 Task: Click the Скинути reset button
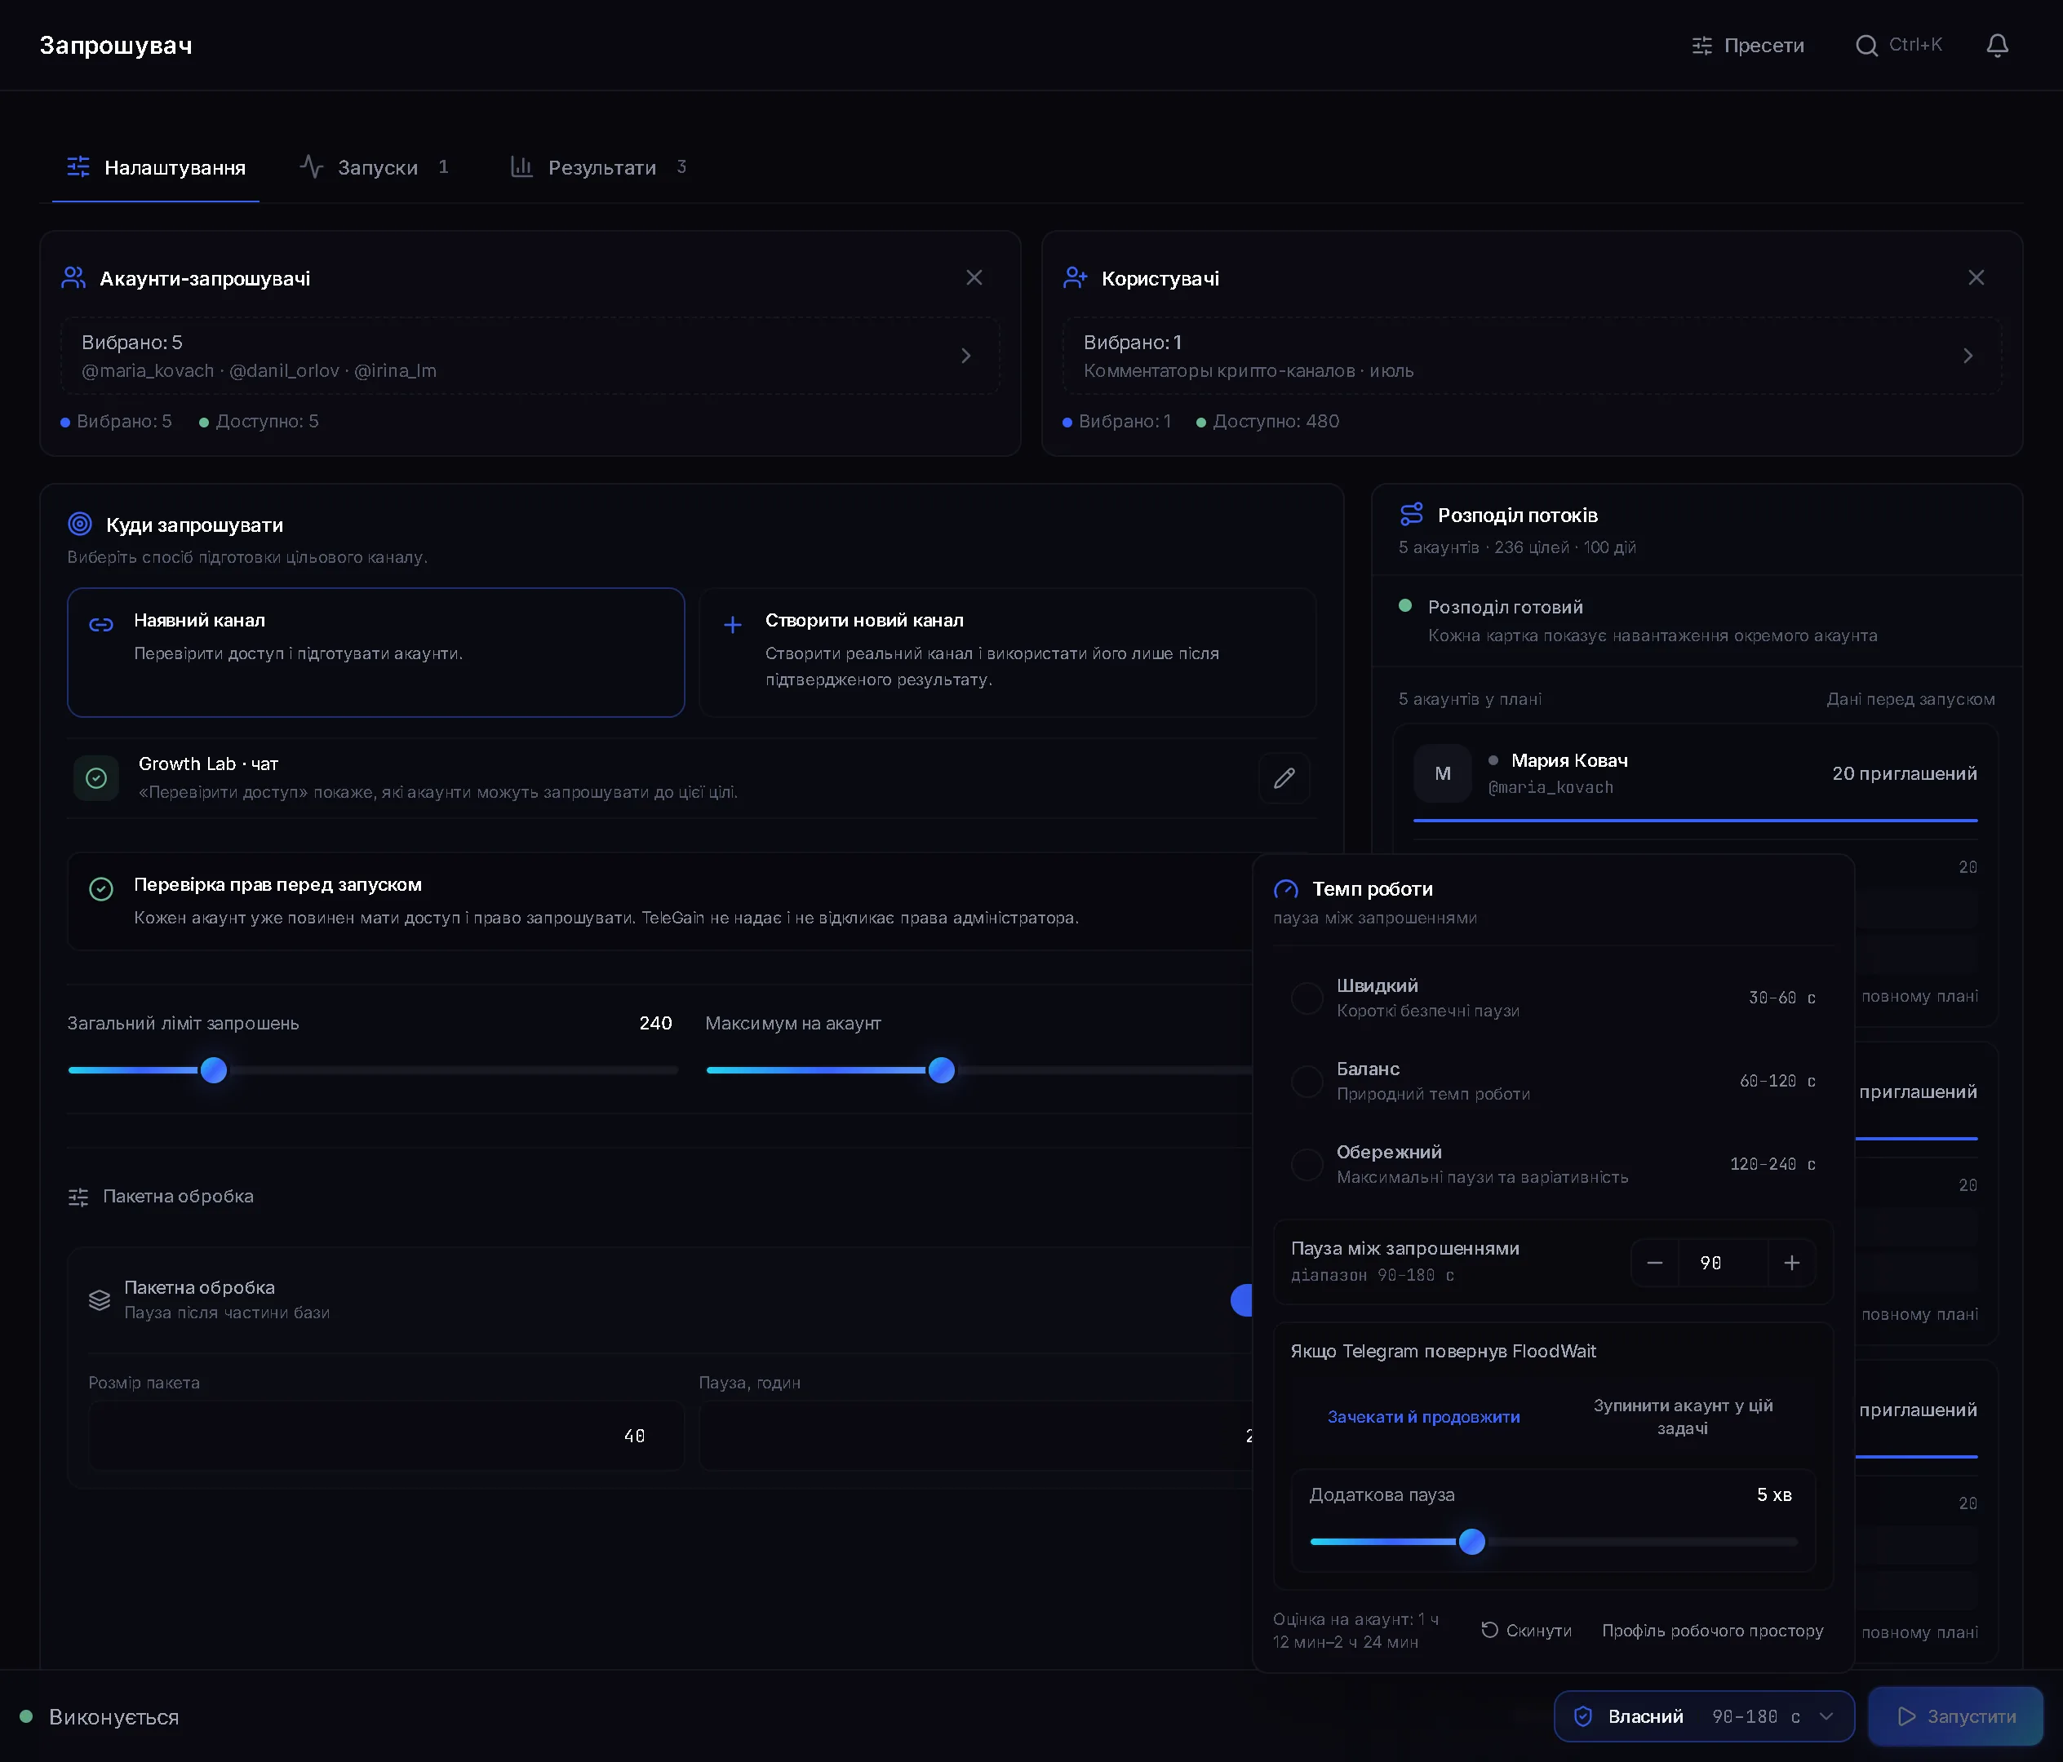point(1525,1631)
